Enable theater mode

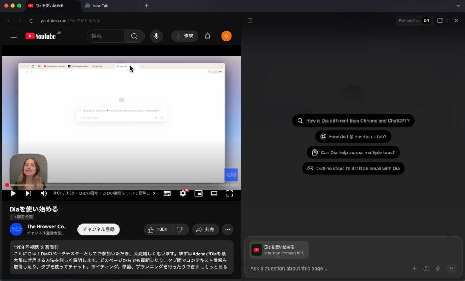(x=214, y=193)
